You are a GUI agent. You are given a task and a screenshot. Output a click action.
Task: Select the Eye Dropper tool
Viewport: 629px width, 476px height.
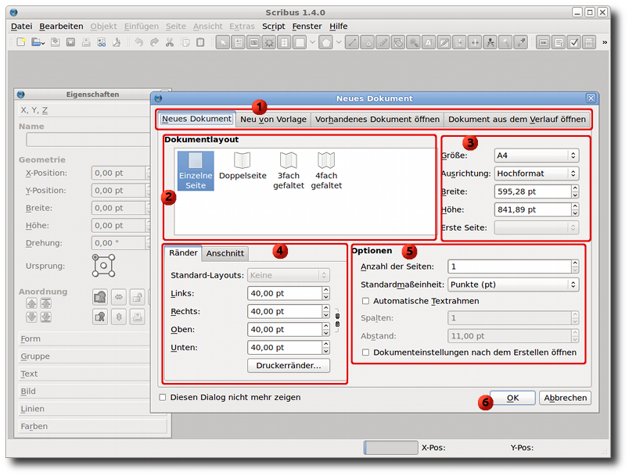pyautogui.click(x=521, y=42)
